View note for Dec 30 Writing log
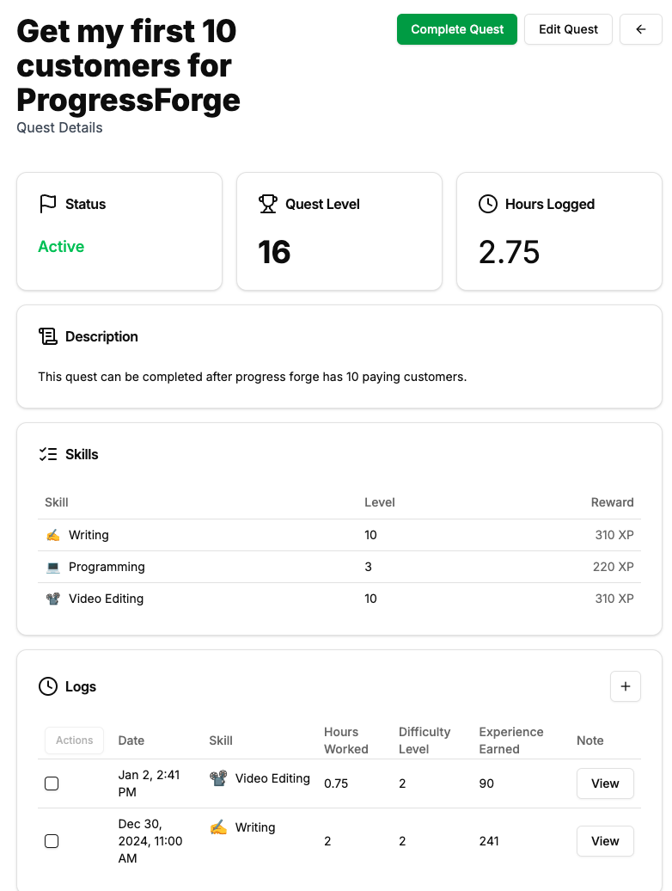 coord(605,841)
